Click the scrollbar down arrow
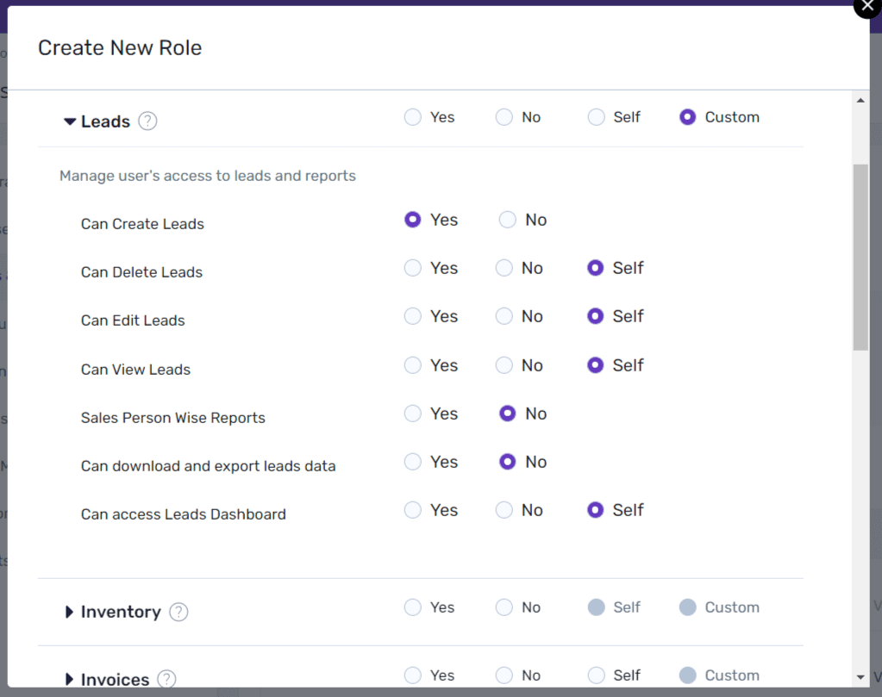 tap(860, 677)
